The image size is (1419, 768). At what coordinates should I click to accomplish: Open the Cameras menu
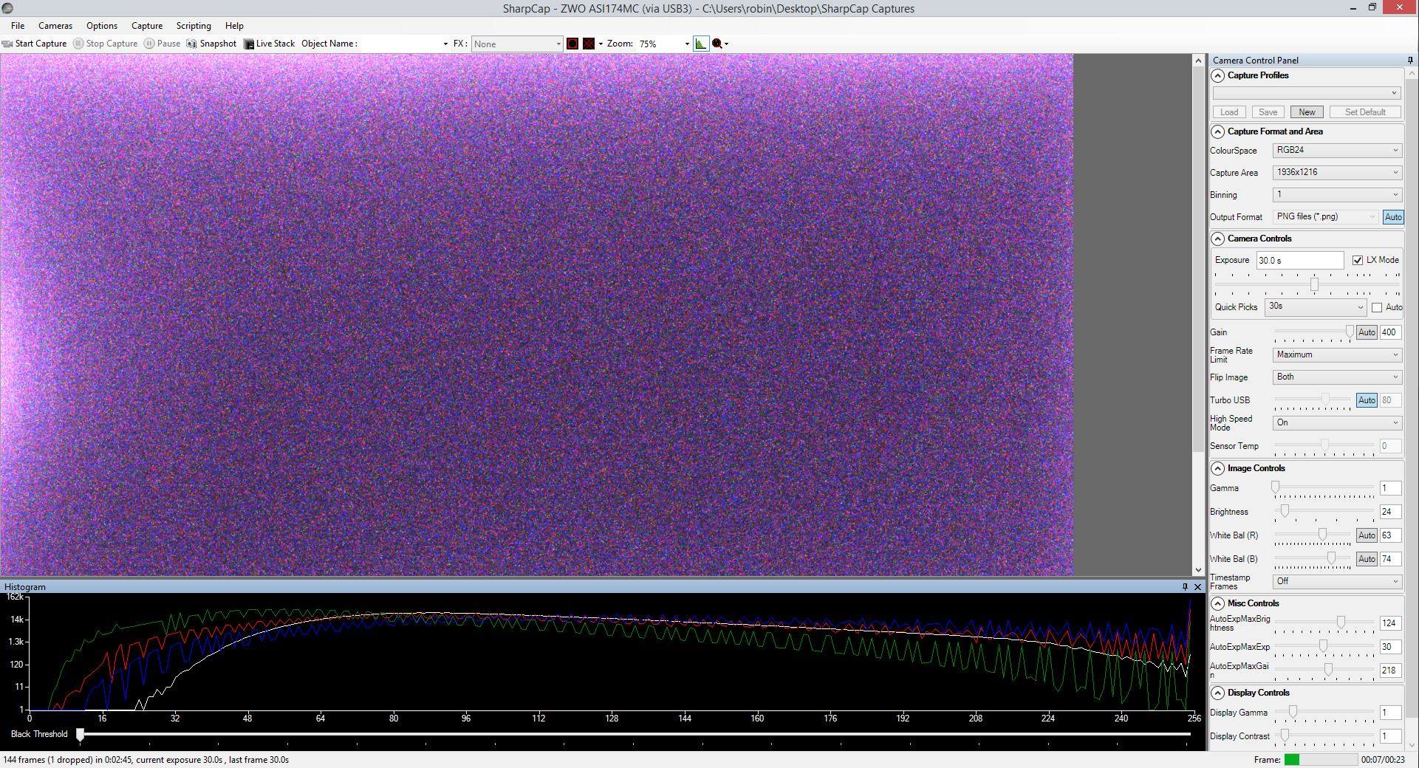pyautogui.click(x=55, y=26)
